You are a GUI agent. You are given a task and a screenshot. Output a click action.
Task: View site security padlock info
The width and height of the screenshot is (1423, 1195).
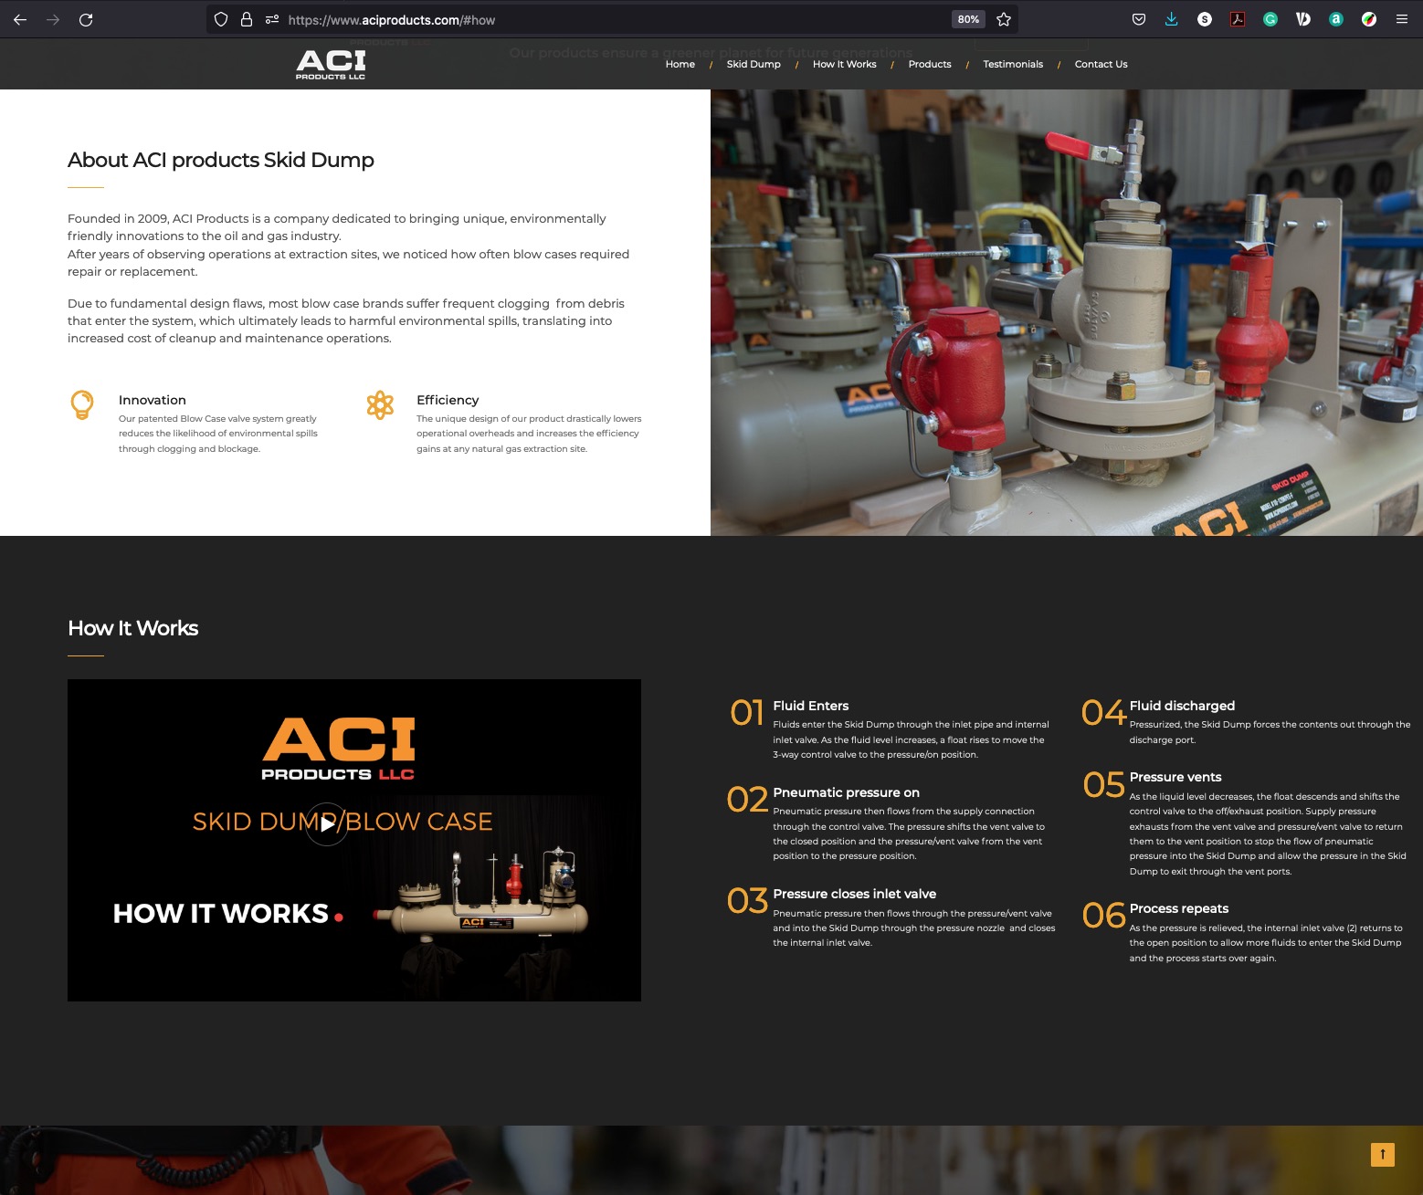pyautogui.click(x=247, y=19)
